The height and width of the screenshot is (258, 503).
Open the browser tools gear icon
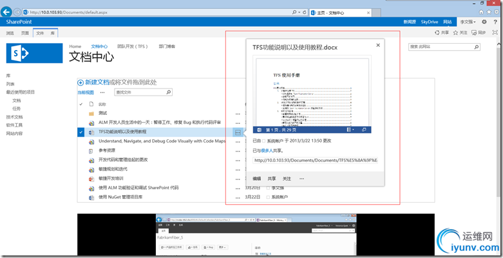coord(497,12)
